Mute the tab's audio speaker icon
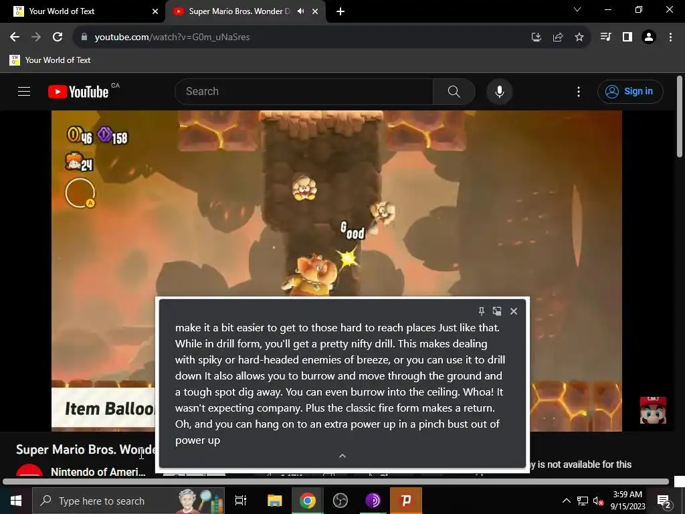Viewport: 685px width, 514px height. point(300,11)
